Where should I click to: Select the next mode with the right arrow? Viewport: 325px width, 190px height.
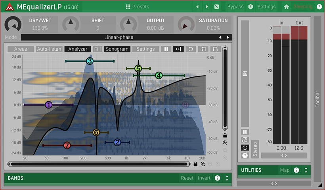(x=227, y=37)
